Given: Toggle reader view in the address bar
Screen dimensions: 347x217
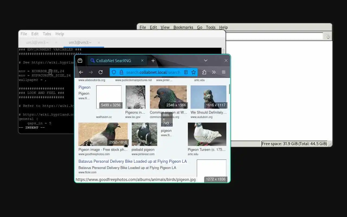Looking at the screenshot, I should tap(186, 72).
